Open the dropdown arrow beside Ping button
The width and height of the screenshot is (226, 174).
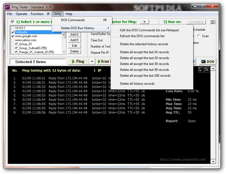pos(92,61)
